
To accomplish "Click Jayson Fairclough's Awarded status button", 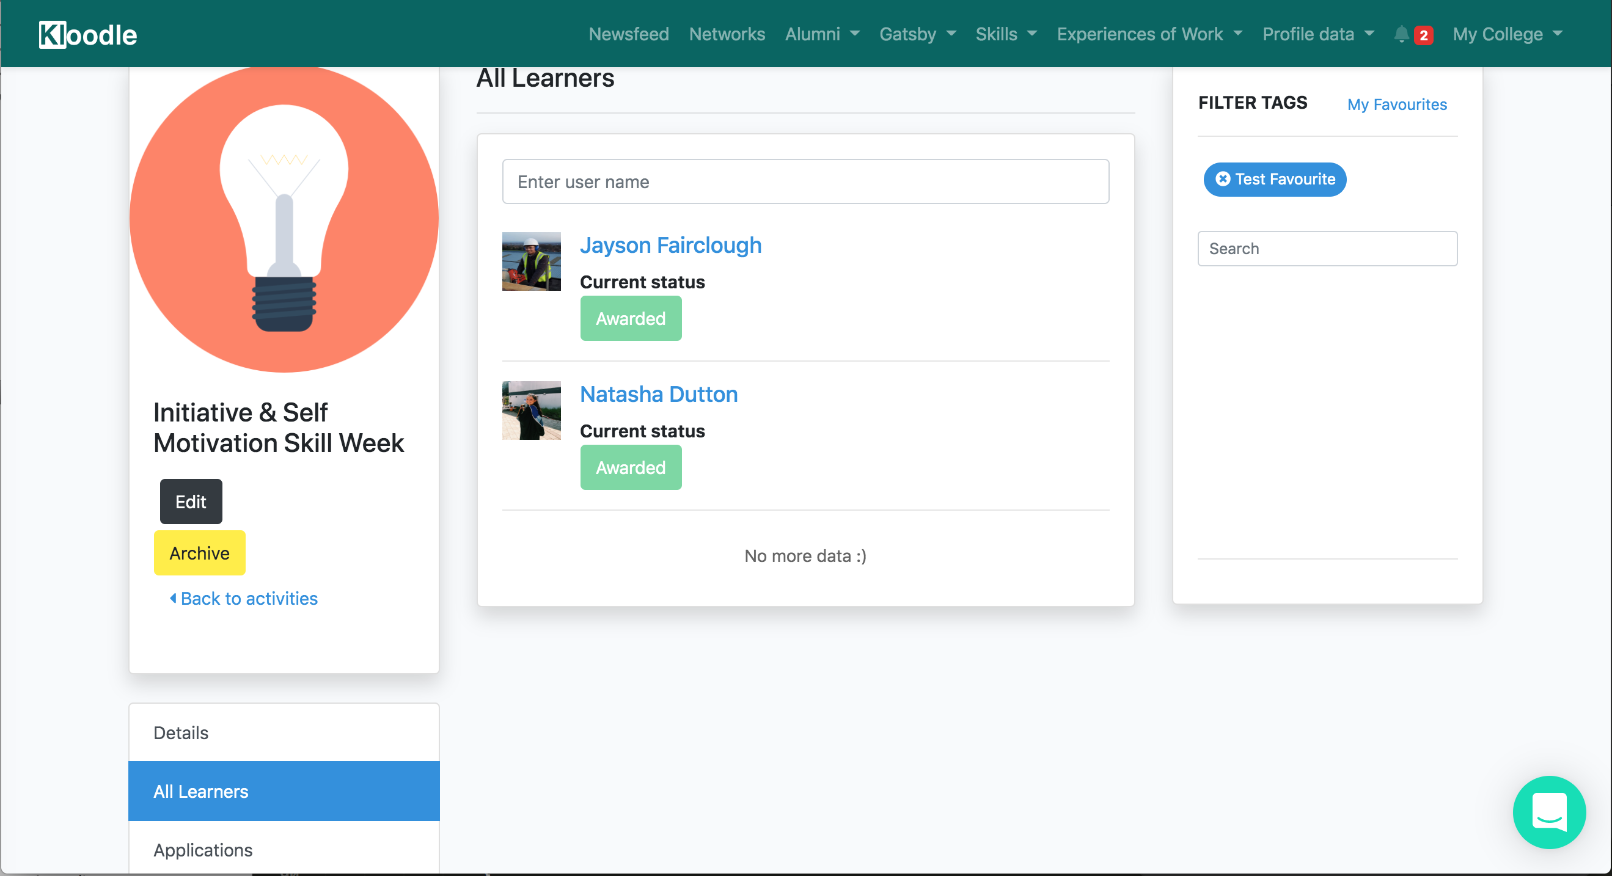I will (631, 318).
